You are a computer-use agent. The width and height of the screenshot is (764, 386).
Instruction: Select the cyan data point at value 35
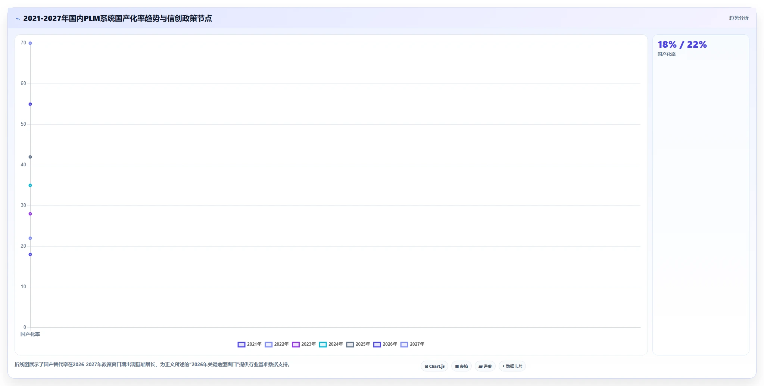(x=30, y=185)
